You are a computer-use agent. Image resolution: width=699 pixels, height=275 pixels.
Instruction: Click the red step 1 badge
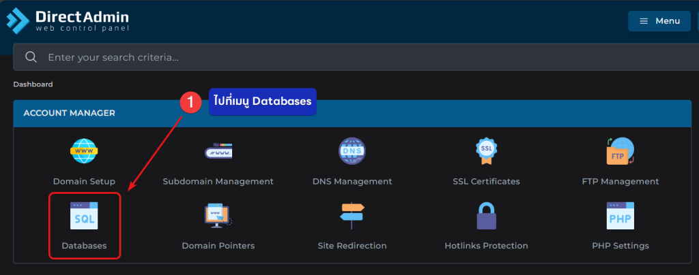pyautogui.click(x=190, y=102)
